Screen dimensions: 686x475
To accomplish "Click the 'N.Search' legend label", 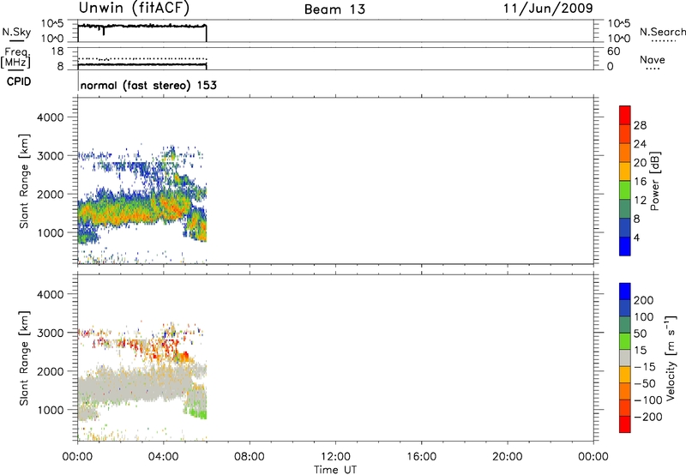I will coord(662,32).
